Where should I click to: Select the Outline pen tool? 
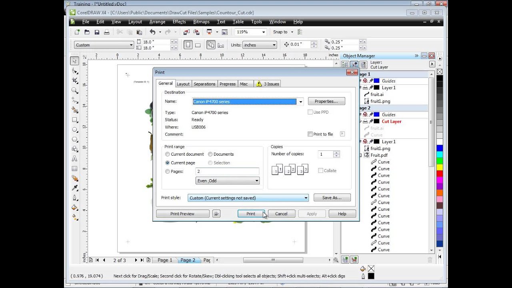coord(74,198)
